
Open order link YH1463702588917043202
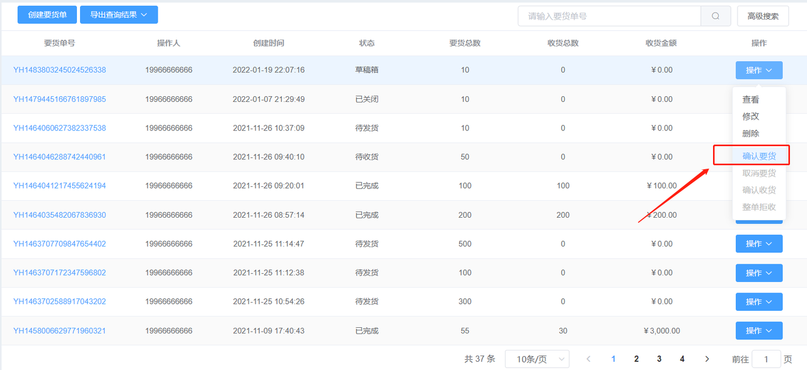[x=59, y=301]
